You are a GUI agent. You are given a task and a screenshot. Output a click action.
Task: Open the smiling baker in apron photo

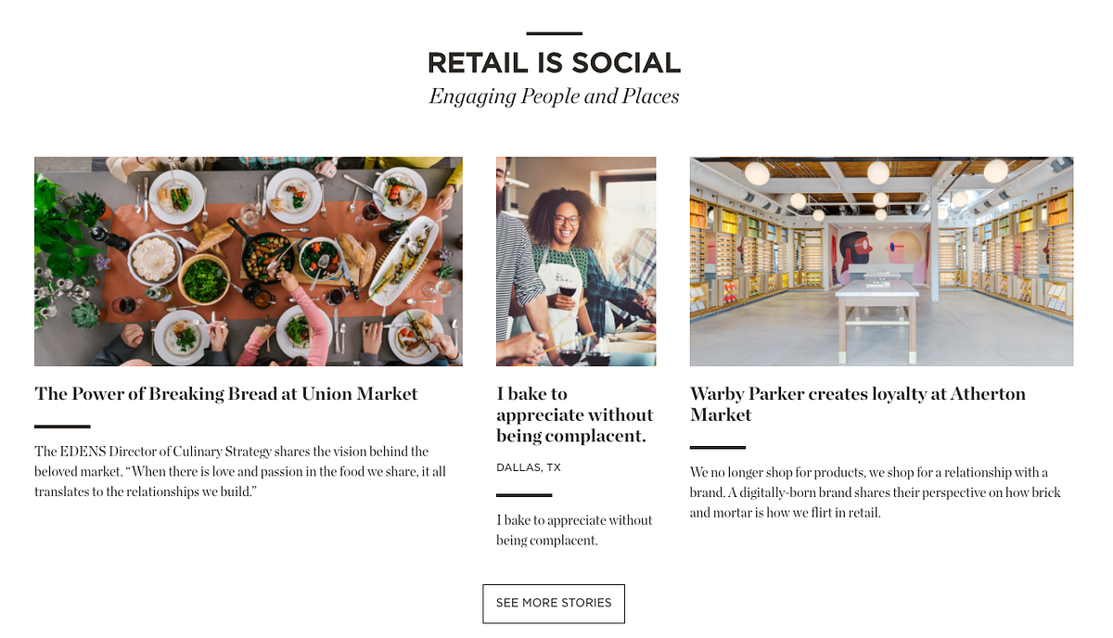[576, 262]
